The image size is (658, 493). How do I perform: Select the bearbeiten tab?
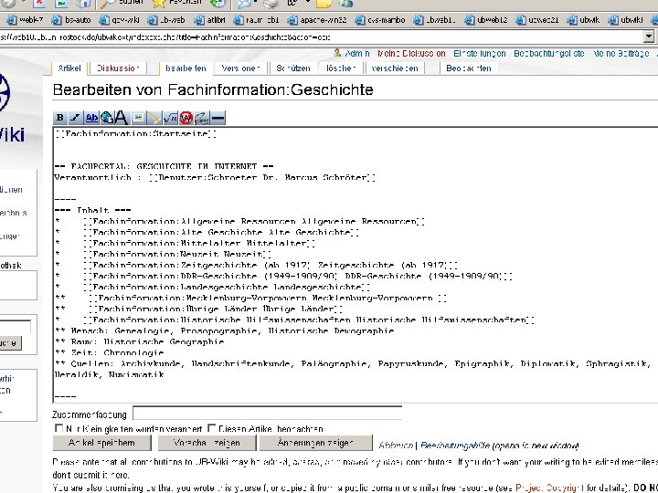click(186, 68)
